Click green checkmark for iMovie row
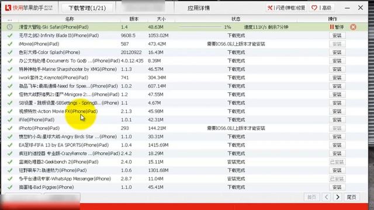374x210 pixels. [x=10, y=44]
